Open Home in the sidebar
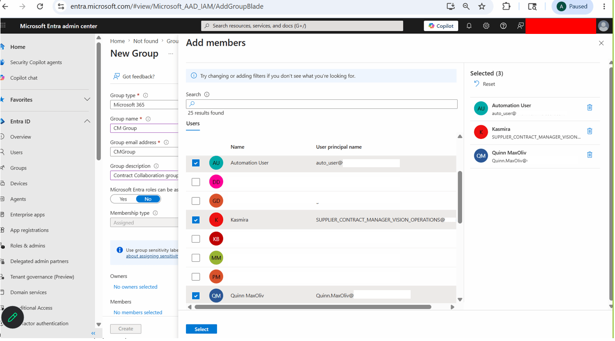615x341 pixels. pyautogui.click(x=18, y=47)
